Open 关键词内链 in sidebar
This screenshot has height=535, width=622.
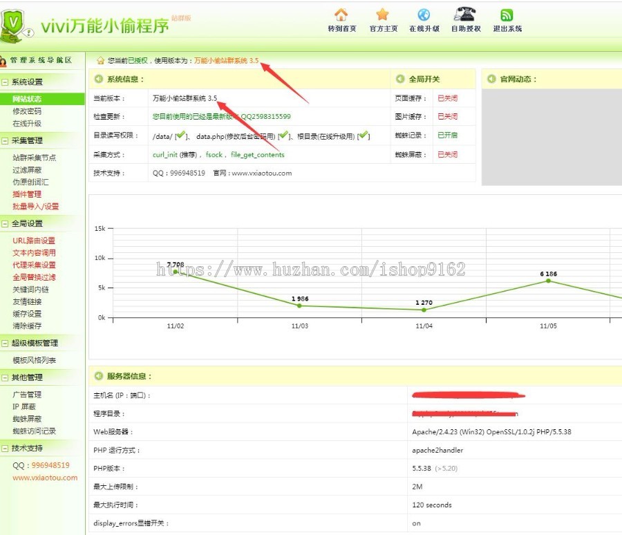point(30,290)
